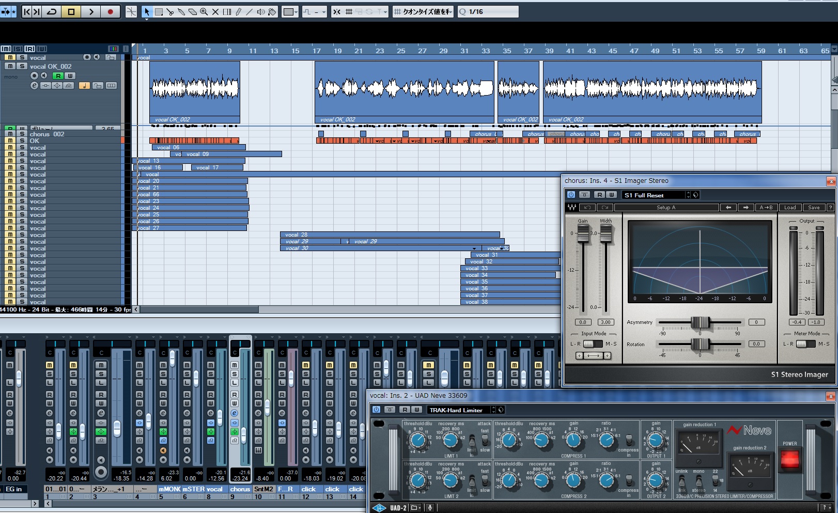Click the yellow Stop transport button
The image size is (838, 513).
coord(71,11)
